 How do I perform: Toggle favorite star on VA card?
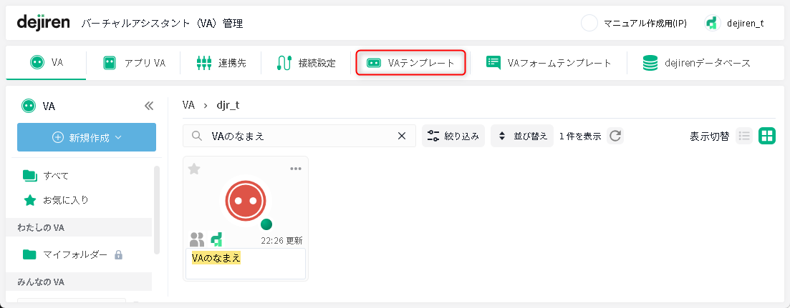point(193,169)
